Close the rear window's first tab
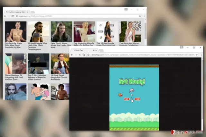The width and height of the screenshot is (206, 137). coord(28,12)
